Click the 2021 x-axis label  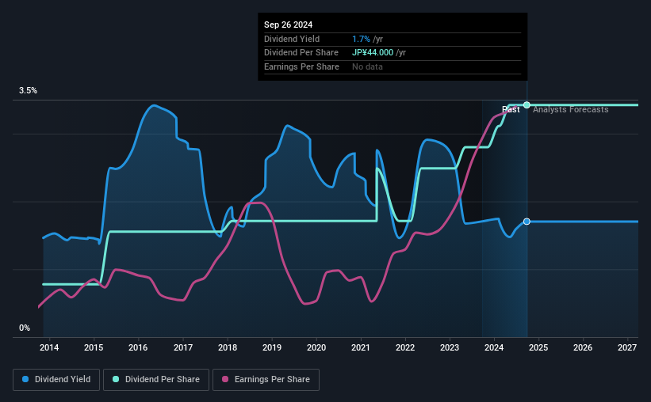(x=360, y=347)
